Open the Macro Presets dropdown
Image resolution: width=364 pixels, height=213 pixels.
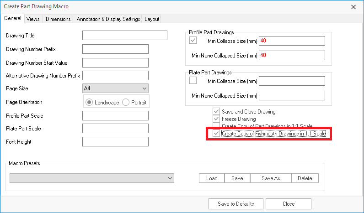tap(92, 178)
